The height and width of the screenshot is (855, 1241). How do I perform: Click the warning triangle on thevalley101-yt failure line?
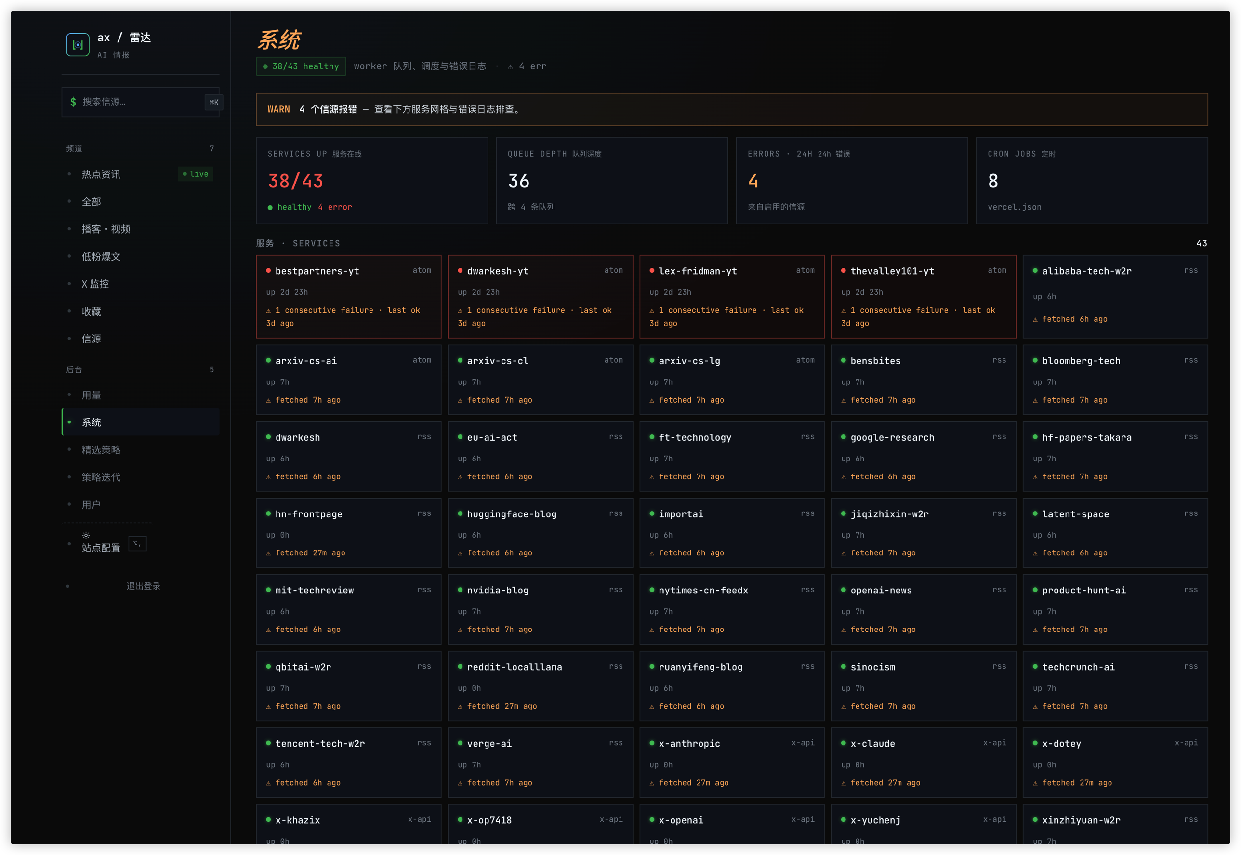click(x=844, y=311)
